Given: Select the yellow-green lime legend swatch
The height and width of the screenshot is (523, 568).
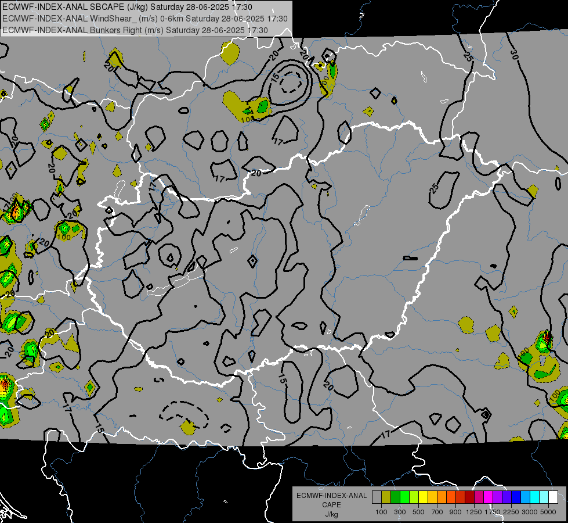Looking at the screenshot, I should (414, 497).
